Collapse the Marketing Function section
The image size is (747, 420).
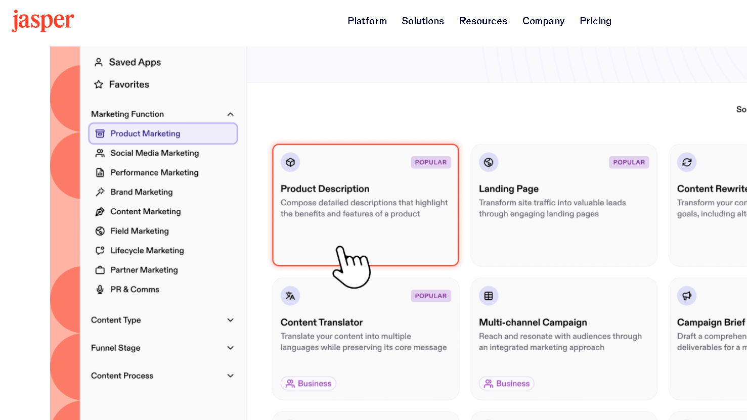(x=230, y=114)
